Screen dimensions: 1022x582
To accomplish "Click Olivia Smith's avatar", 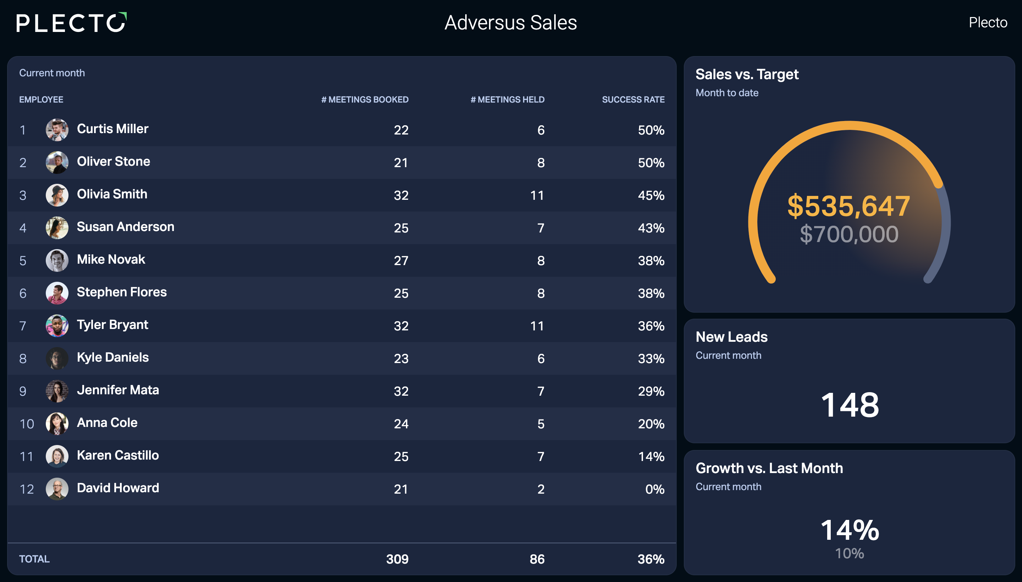I will tap(57, 195).
